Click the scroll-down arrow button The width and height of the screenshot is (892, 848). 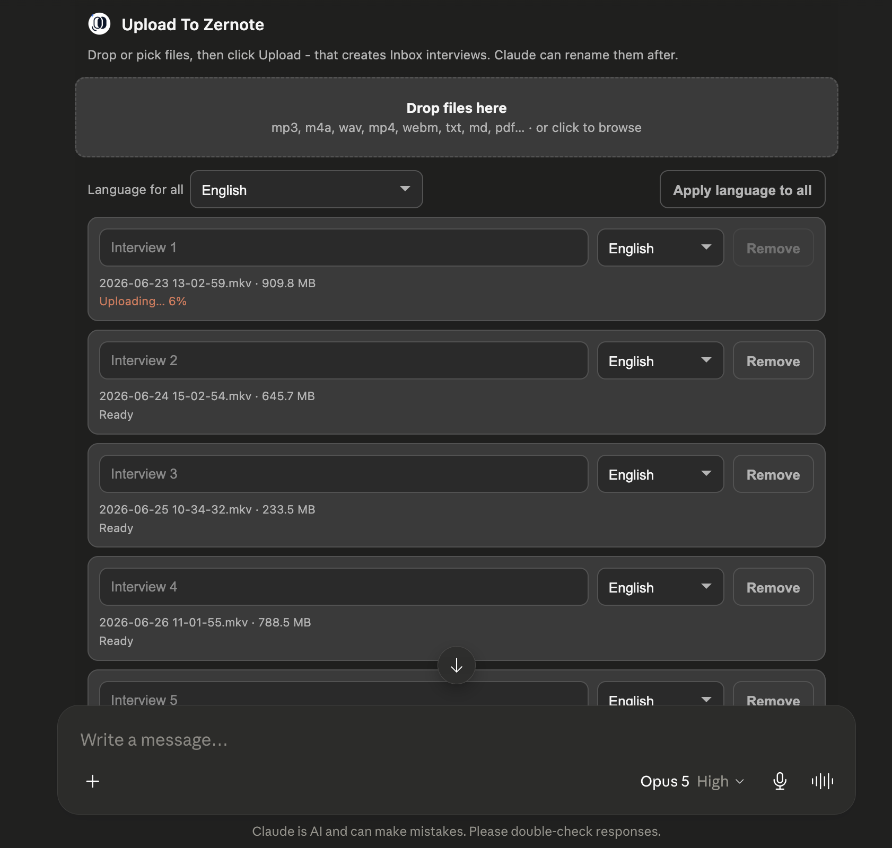(456, 665)
